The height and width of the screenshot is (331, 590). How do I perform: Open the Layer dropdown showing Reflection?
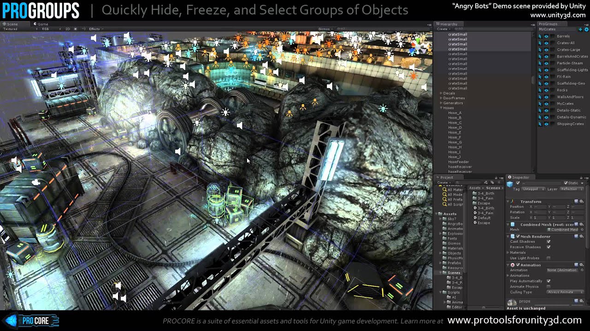(x=572, y=189)
